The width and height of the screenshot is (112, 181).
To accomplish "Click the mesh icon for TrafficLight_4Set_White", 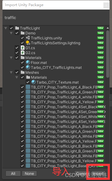I will [x=28, y=116].
